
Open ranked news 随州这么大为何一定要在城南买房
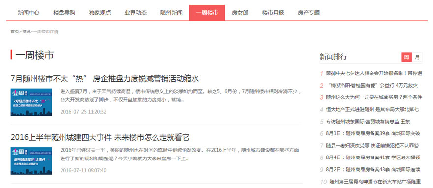point(374,97)
